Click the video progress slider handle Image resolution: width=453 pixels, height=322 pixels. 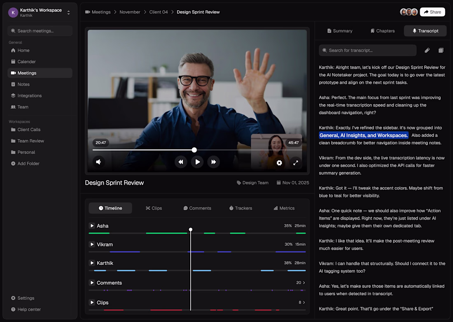pyautogui.click(x=194, y=150)
